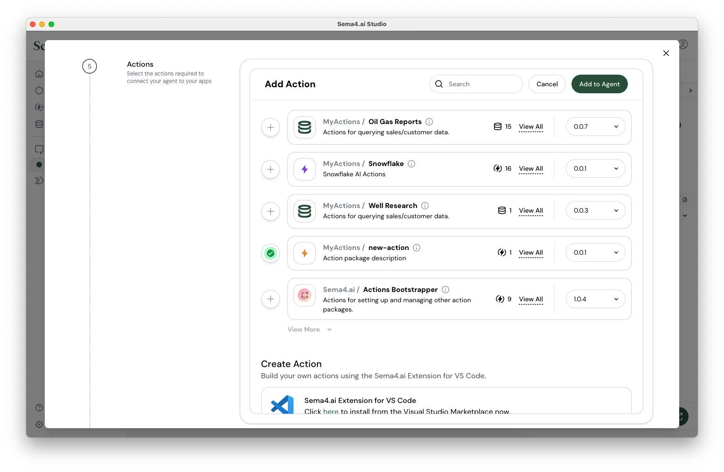The image size is (724, 472).
Task: Click the new-action count icon
Action: 502,252
